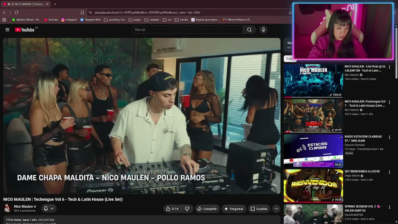398x224 pixels.
Task: Open the VALEN SANTOS channel name
Action: [x=354, y=215]
